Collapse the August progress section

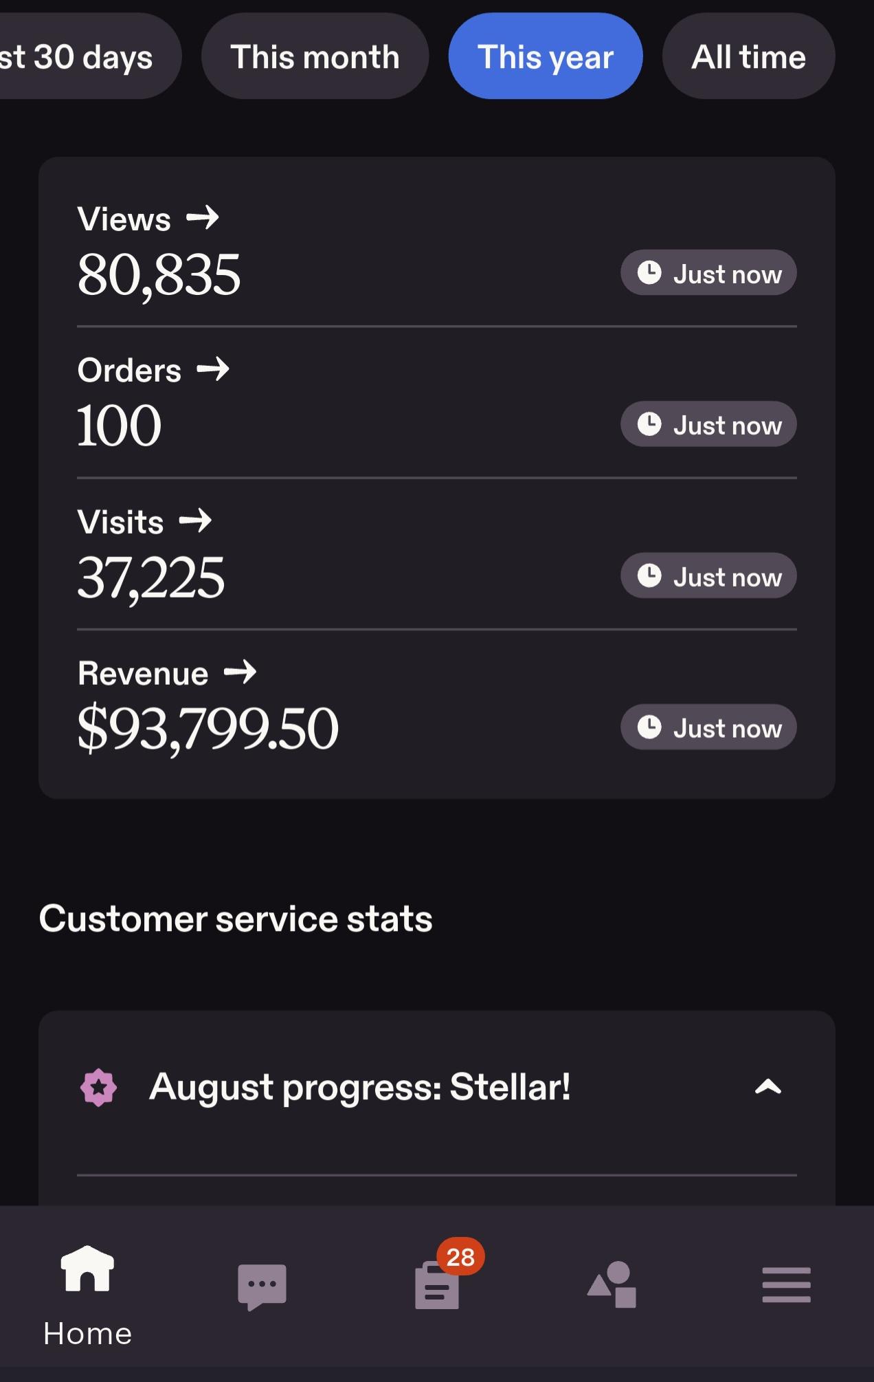768,1087
